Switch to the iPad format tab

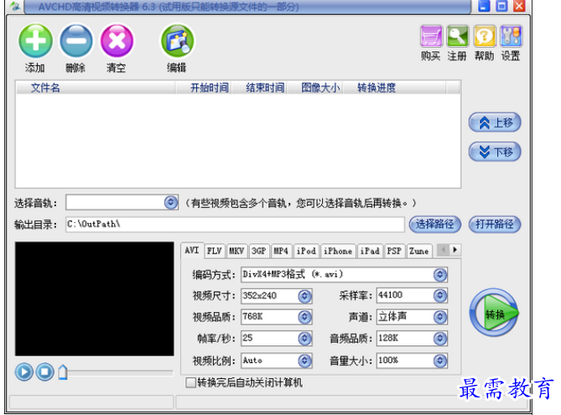coord(370,252)
